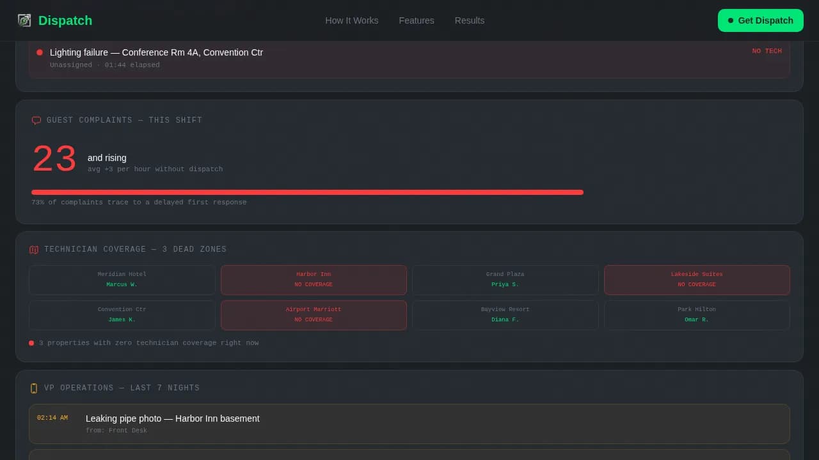The width and height of the screenshot is (819, 460).
Task: Select Meridian Hotel assigned to Marcus W.
Action: [x=122, y=279]
